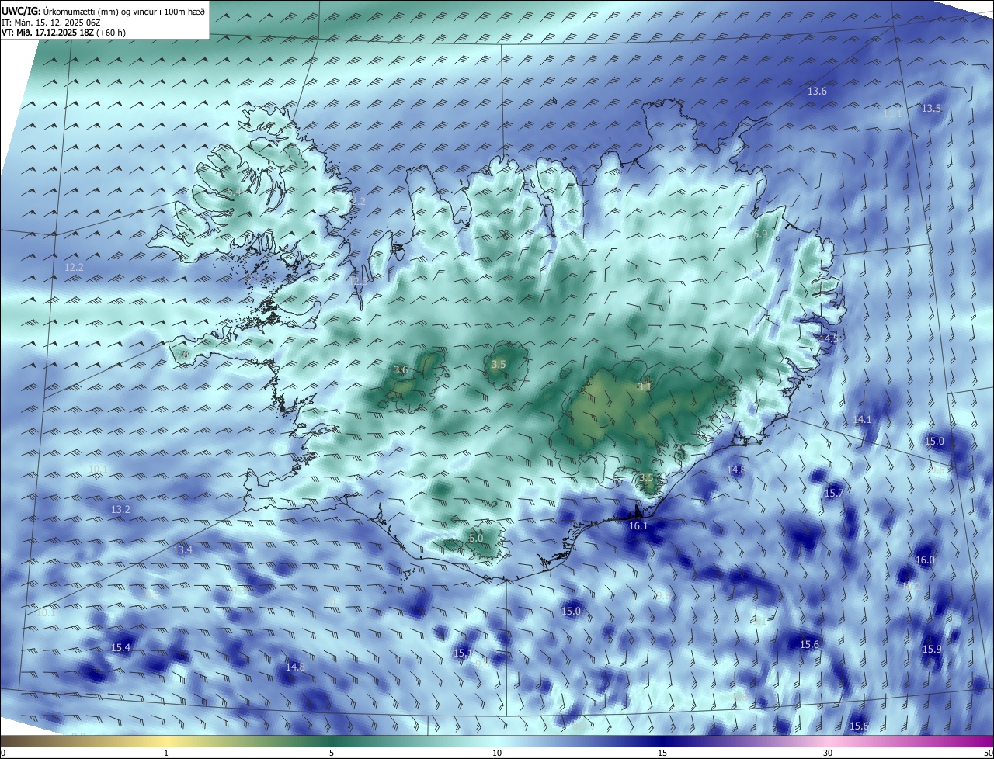
Task: Click the 'UWC/IG:' header label
Action: [22, 10]
